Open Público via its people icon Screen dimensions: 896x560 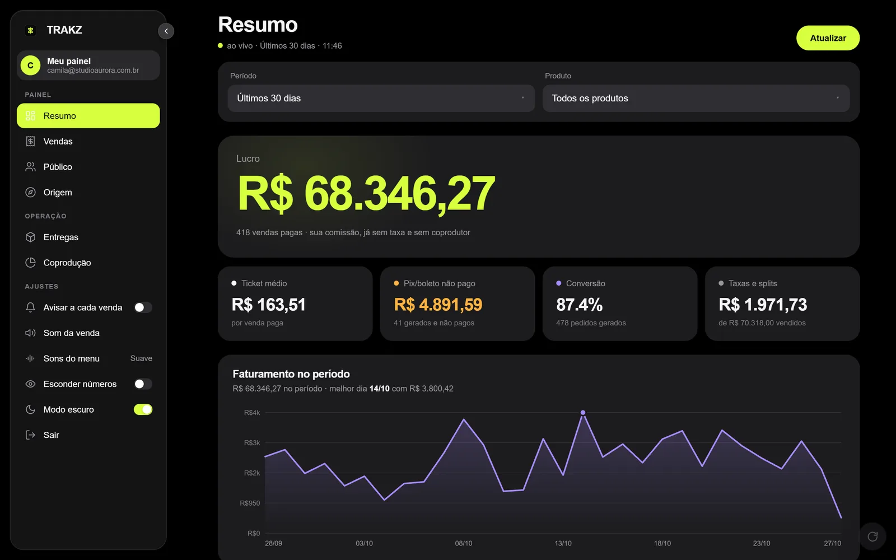pos(31,167)
